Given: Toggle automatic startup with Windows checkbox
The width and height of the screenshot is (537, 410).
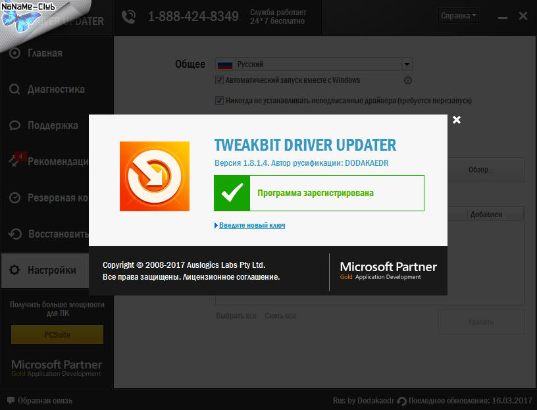Looking at the screenshot, I should pyautogui.click(x=220, y=80).
